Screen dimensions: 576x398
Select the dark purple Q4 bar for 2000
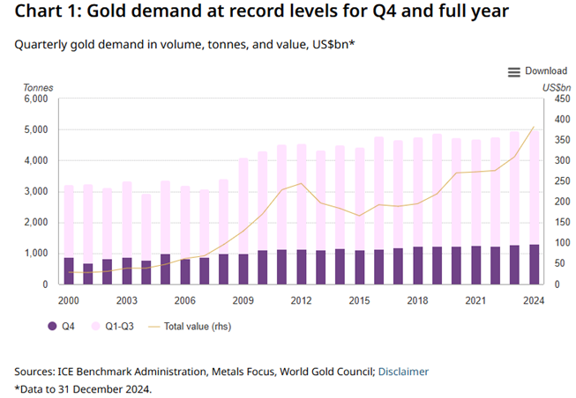pos(69,271)
